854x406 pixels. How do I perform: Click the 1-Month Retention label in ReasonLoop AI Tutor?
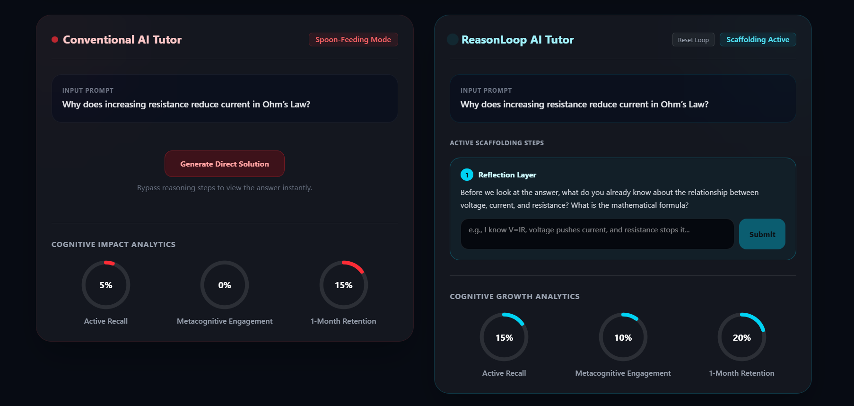pos(742,373)
